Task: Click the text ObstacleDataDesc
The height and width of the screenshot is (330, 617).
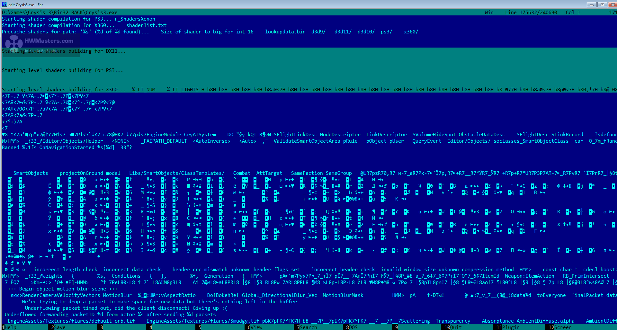Action: (482, 135)
